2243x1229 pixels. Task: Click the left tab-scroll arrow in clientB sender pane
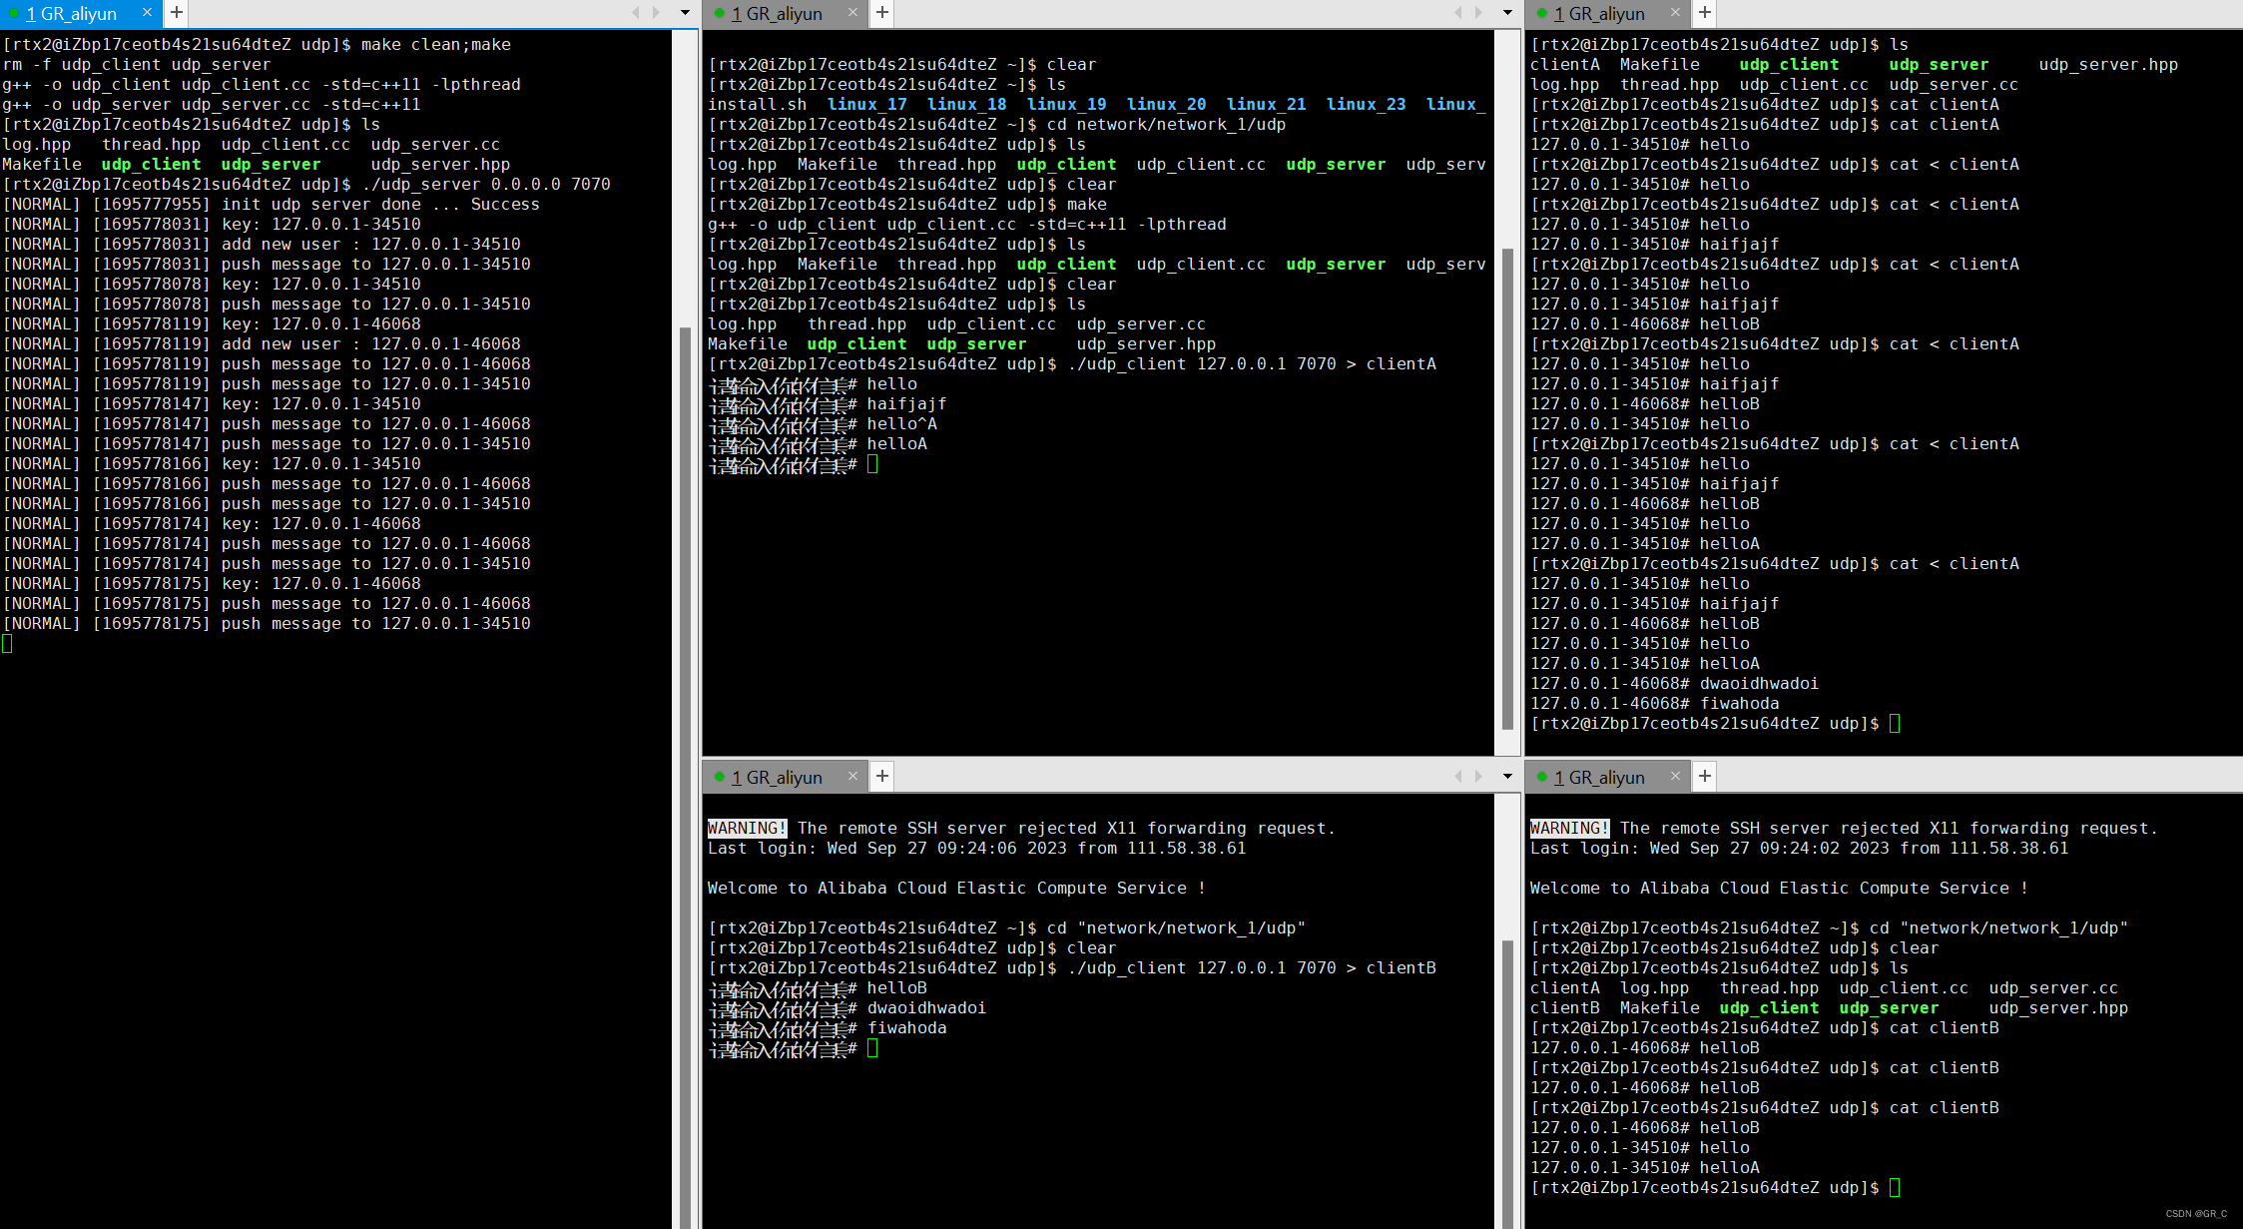pyautogui.click(x=1458, y=776)
